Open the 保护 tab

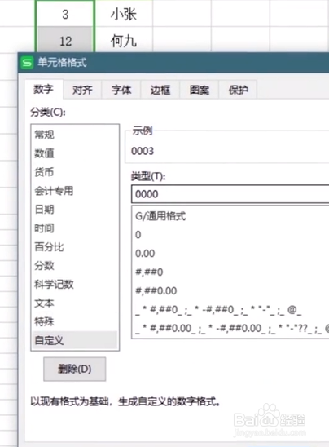pos(239,90)
